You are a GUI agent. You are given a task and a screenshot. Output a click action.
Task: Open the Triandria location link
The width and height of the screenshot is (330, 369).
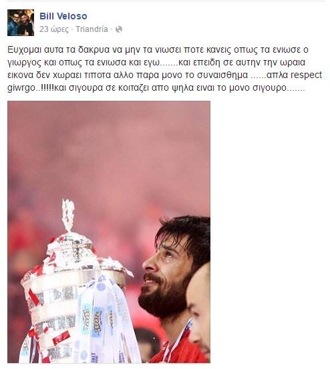pyautogui.click(x=92, y=29)
